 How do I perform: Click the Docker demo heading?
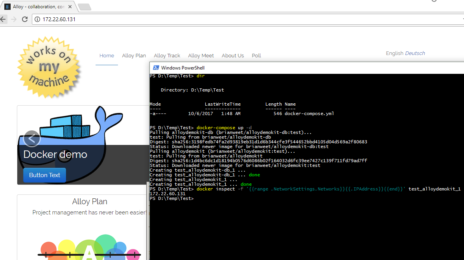click(x=55, y=154)
